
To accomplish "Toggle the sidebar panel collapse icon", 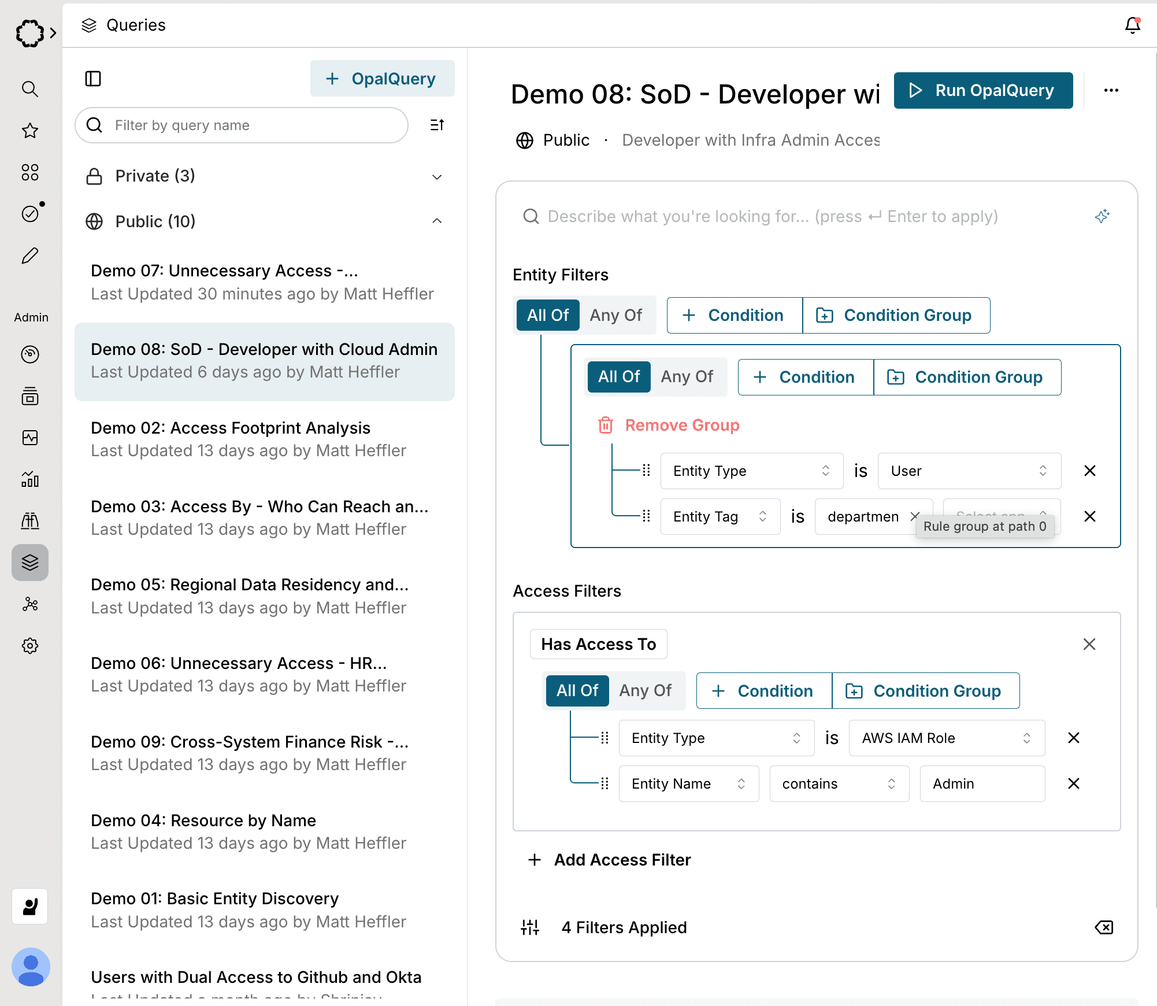I will (93, 79).
